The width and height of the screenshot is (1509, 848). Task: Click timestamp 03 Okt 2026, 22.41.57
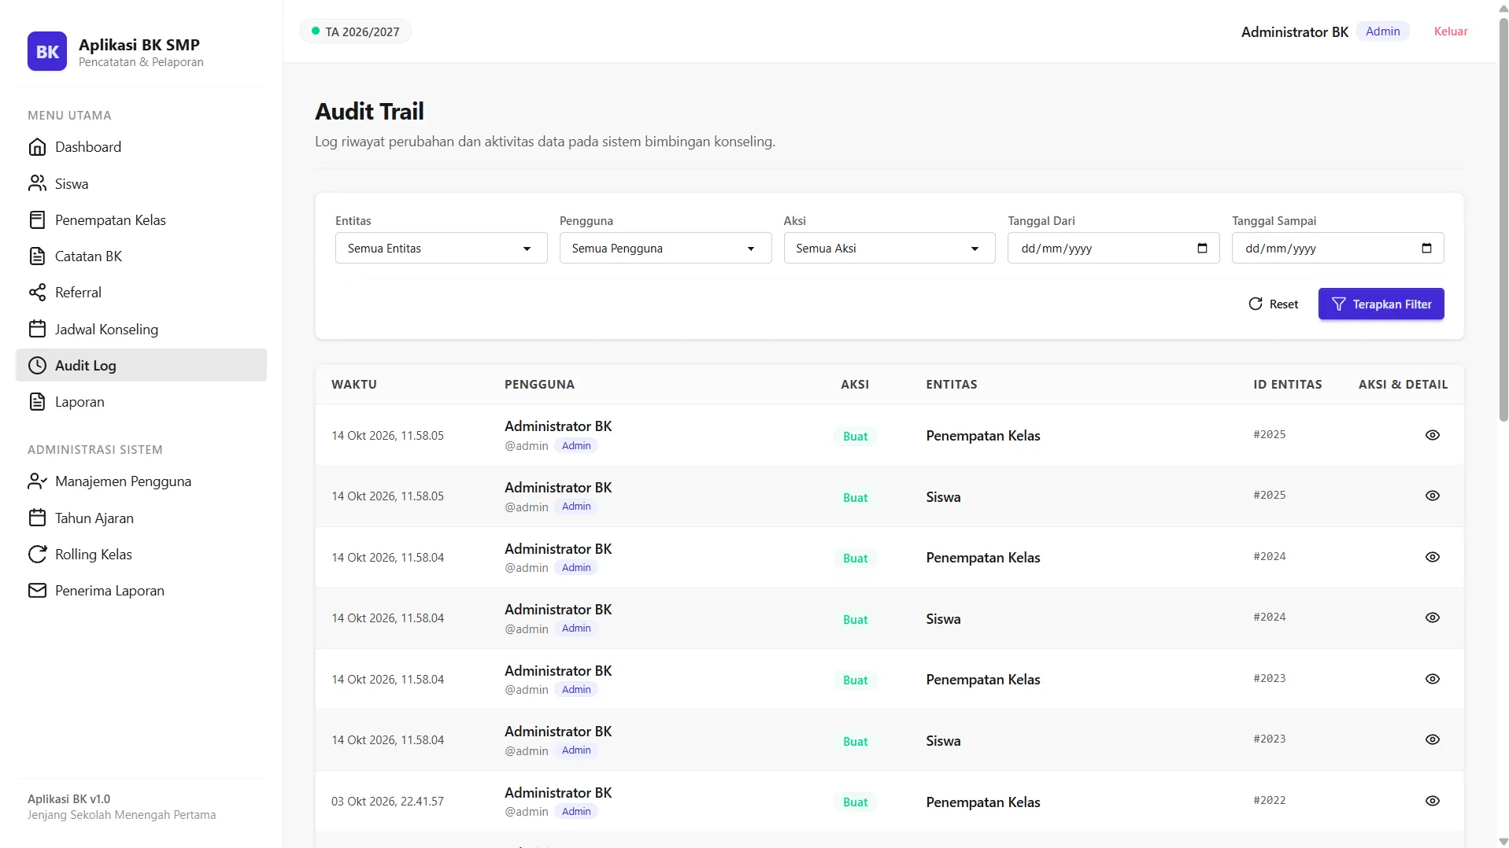click(387, 802)
